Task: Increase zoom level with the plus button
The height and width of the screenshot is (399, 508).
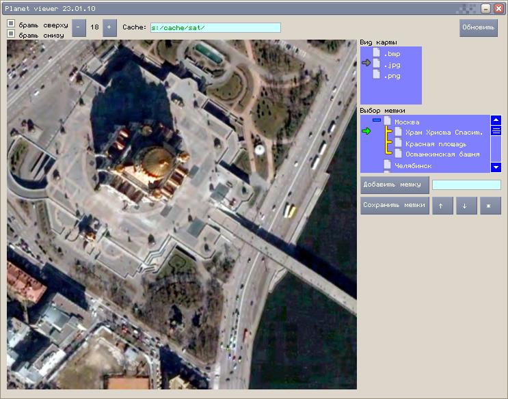Action: pos(109,27)
